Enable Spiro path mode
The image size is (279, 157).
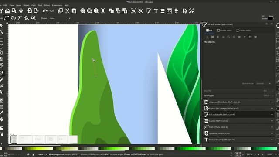(x=13, y=18)
